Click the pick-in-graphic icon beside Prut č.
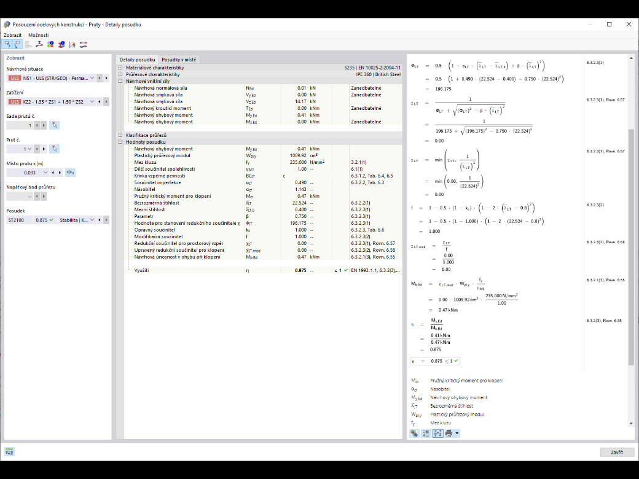The height and width of the screenshot is (479, 639). click(x=54, y=149)
